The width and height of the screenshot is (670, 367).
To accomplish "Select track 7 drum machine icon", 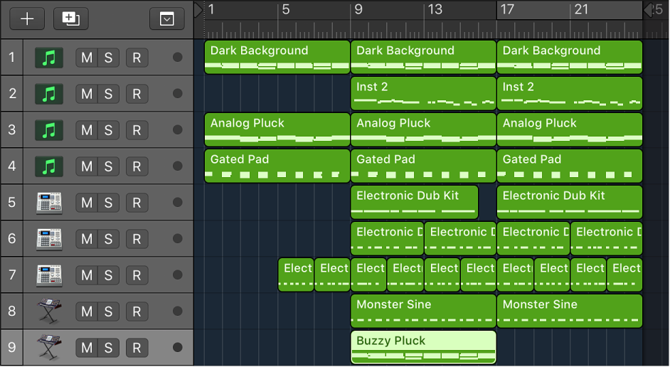I will pos(49,275).
